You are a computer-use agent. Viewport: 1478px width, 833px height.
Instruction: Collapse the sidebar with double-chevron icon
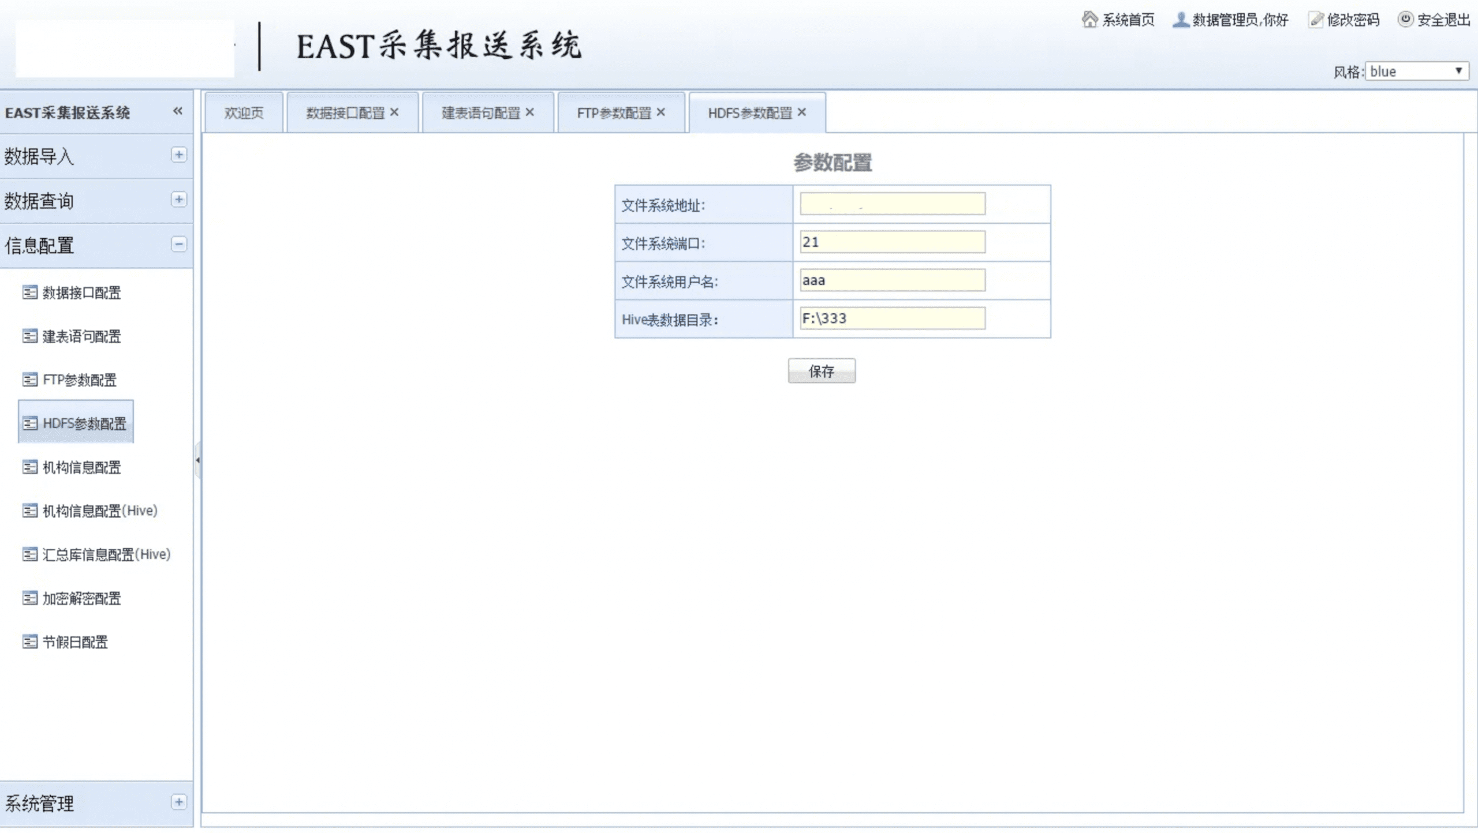coord(178,111)
